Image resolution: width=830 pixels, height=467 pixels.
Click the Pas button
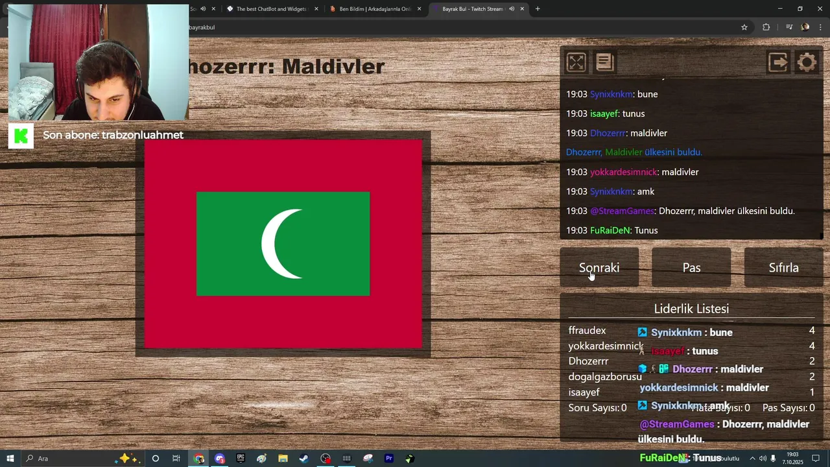(691, 267)
